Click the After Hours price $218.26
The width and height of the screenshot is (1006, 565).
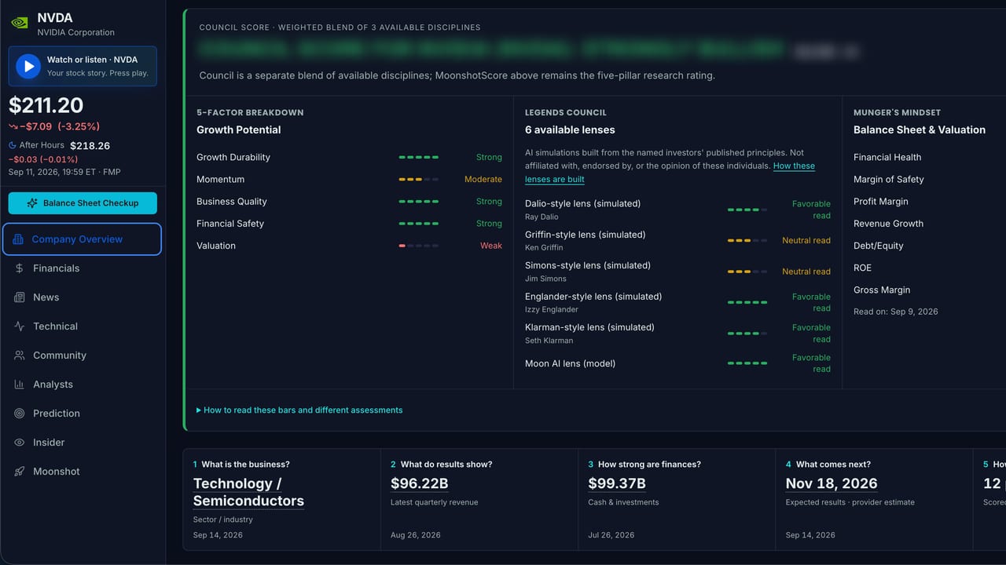pos(90,146)
